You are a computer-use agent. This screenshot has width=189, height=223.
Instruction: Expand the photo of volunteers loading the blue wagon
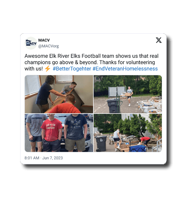128,133
